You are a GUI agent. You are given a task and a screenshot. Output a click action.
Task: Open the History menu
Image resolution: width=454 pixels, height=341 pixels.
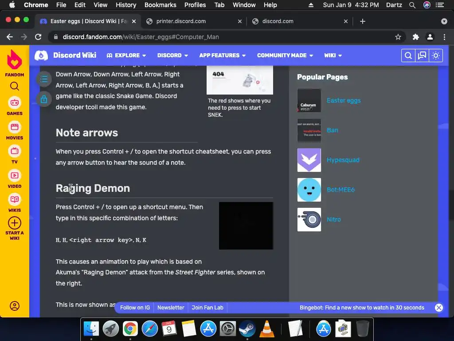point(126,5)
